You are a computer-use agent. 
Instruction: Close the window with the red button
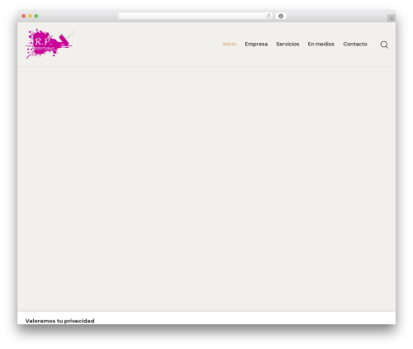tap(24, 16)
